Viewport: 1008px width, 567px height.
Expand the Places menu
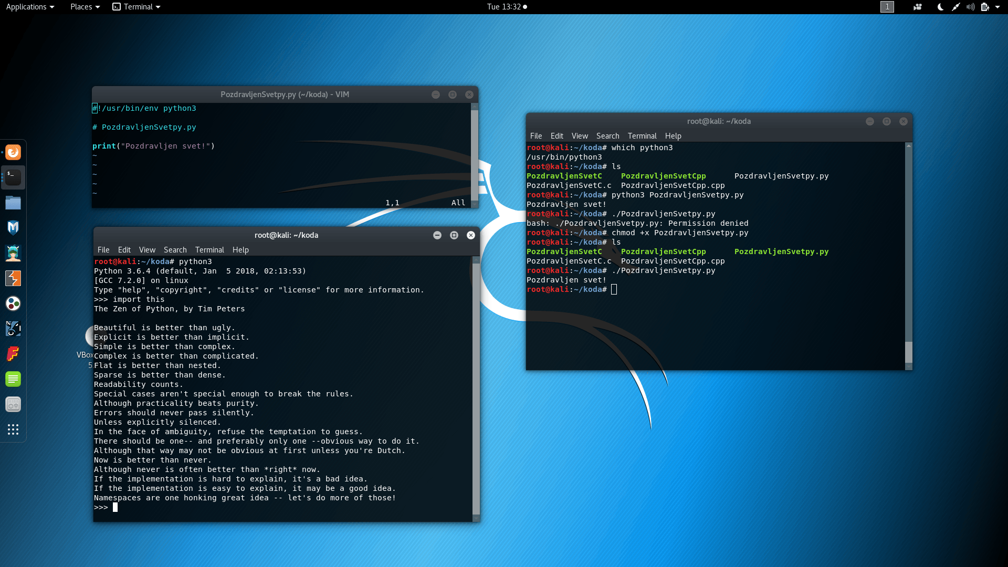(85, 7)
